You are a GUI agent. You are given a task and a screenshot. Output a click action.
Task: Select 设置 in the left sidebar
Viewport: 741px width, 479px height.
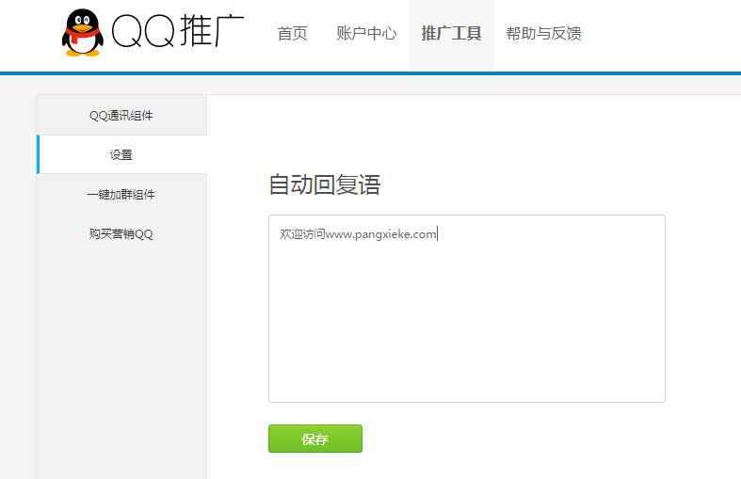point(121,155)
